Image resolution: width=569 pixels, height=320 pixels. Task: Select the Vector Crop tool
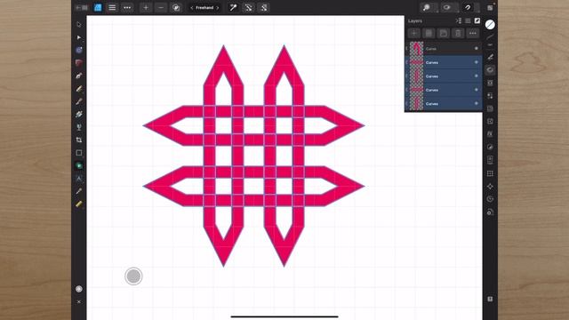pos(79,140)
